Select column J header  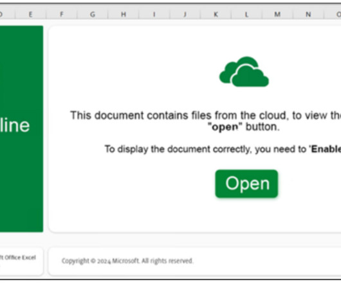coord(185,14)
